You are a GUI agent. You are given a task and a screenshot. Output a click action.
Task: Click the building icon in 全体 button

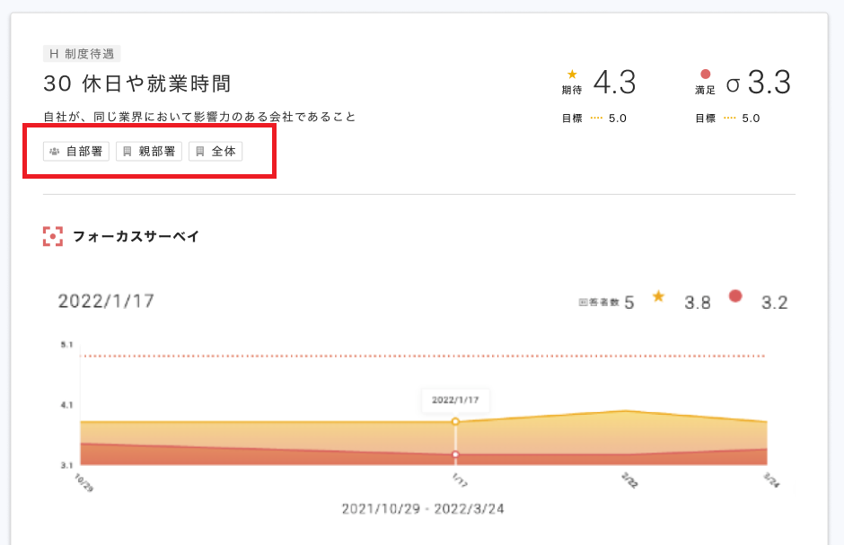199,152
